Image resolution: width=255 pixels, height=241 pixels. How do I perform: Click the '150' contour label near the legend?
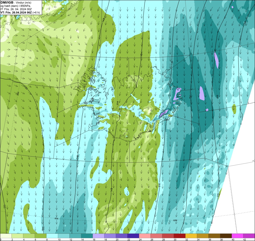43,228
